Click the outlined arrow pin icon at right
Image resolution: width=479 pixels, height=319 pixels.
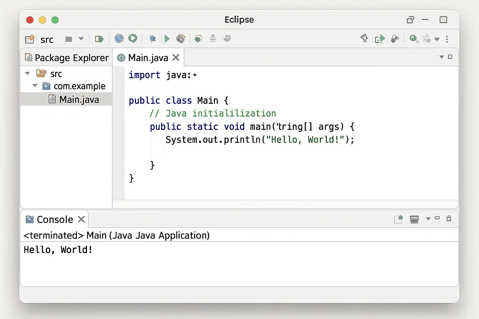tap(364, 38)
